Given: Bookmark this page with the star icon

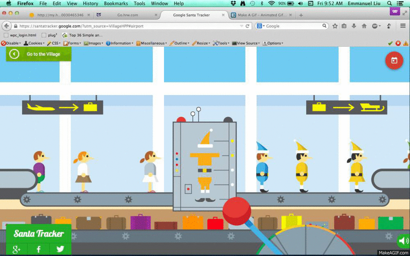Looking at the screenshot, I should (335, 26).
